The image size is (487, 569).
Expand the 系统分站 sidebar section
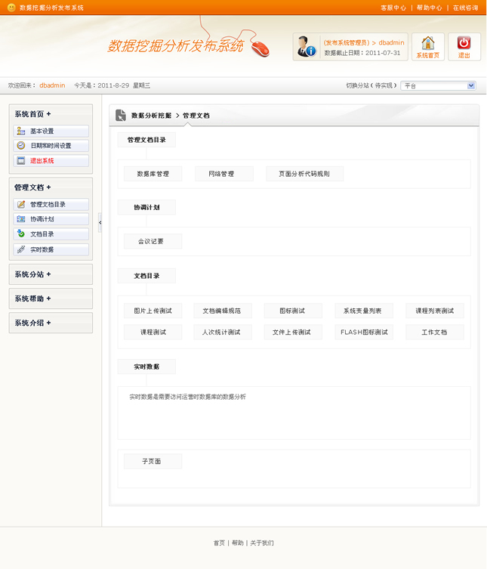51,274
